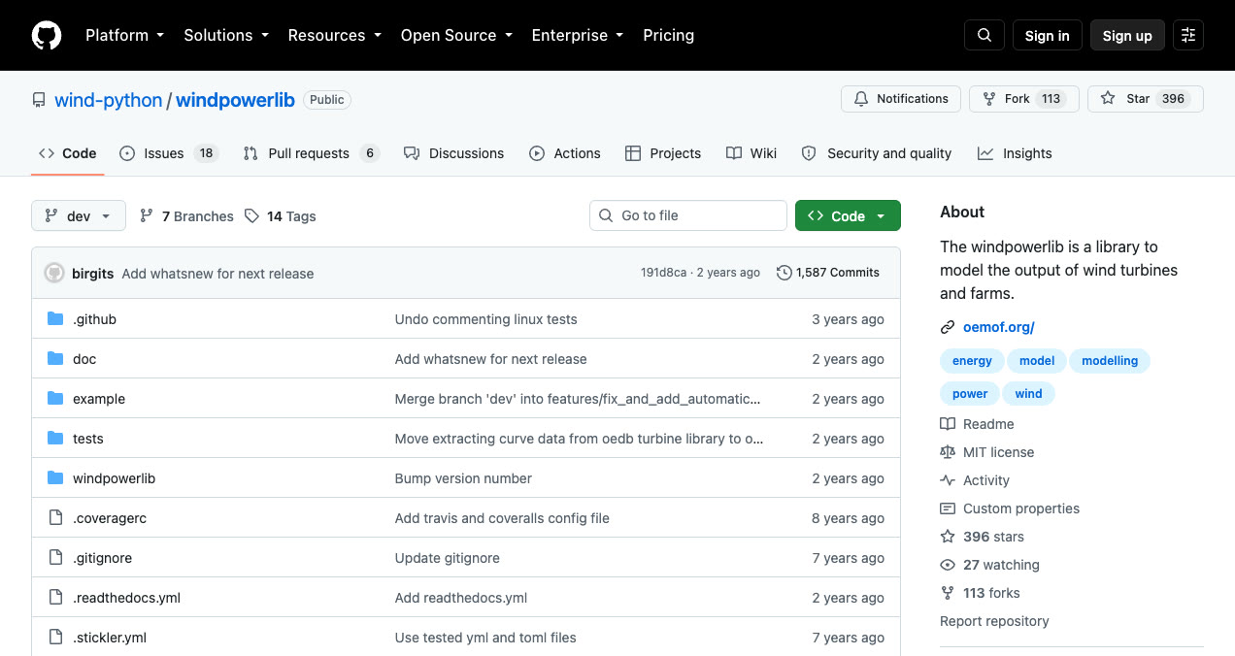Click the .github folder icon

(x=55, y=319)
